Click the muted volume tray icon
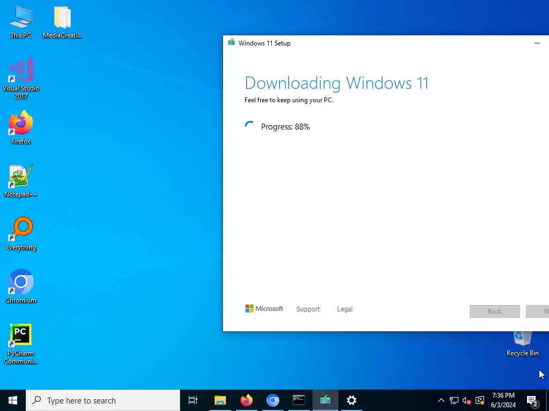549x411 pixels. point(467,400)
